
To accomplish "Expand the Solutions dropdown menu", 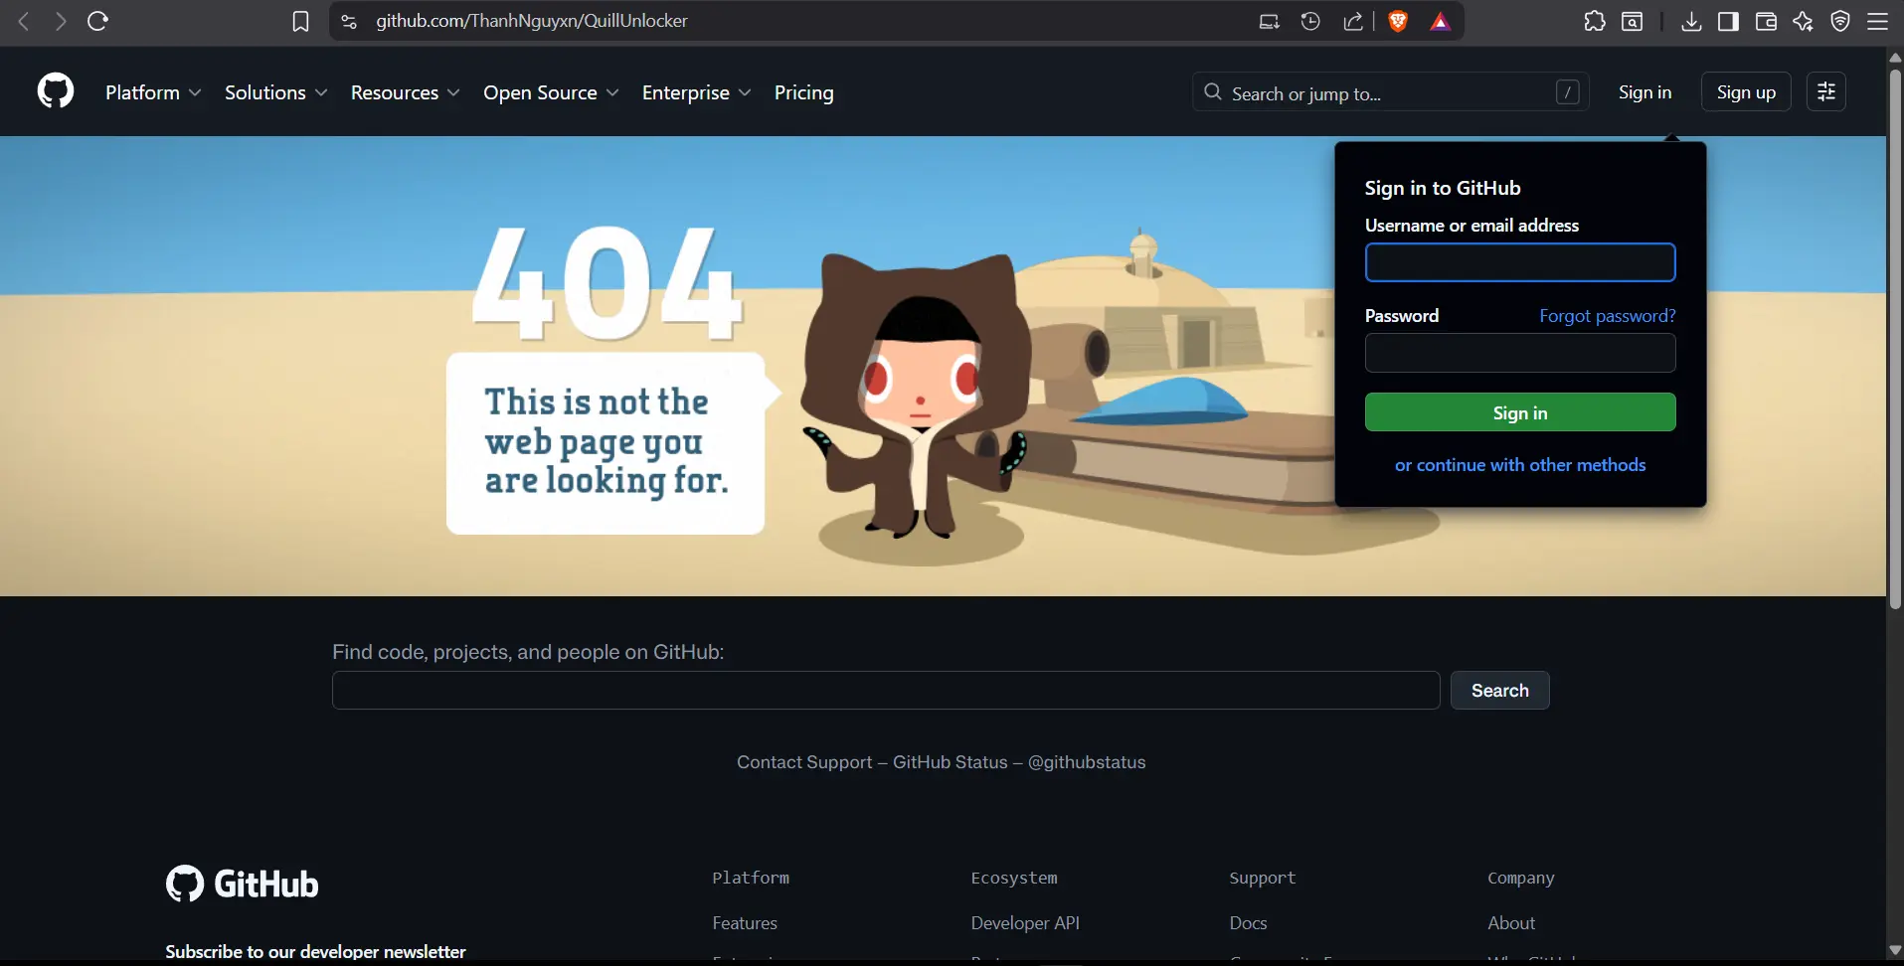I will pyautogui.click(x=275, y=92).
